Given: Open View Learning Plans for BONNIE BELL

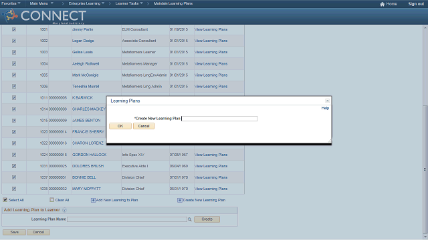Looking at the screenshot, I should 211,177.
